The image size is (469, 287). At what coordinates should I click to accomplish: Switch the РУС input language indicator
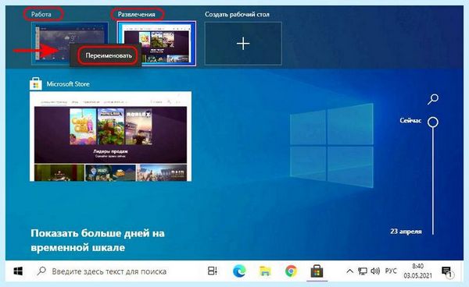pos(391,271)
